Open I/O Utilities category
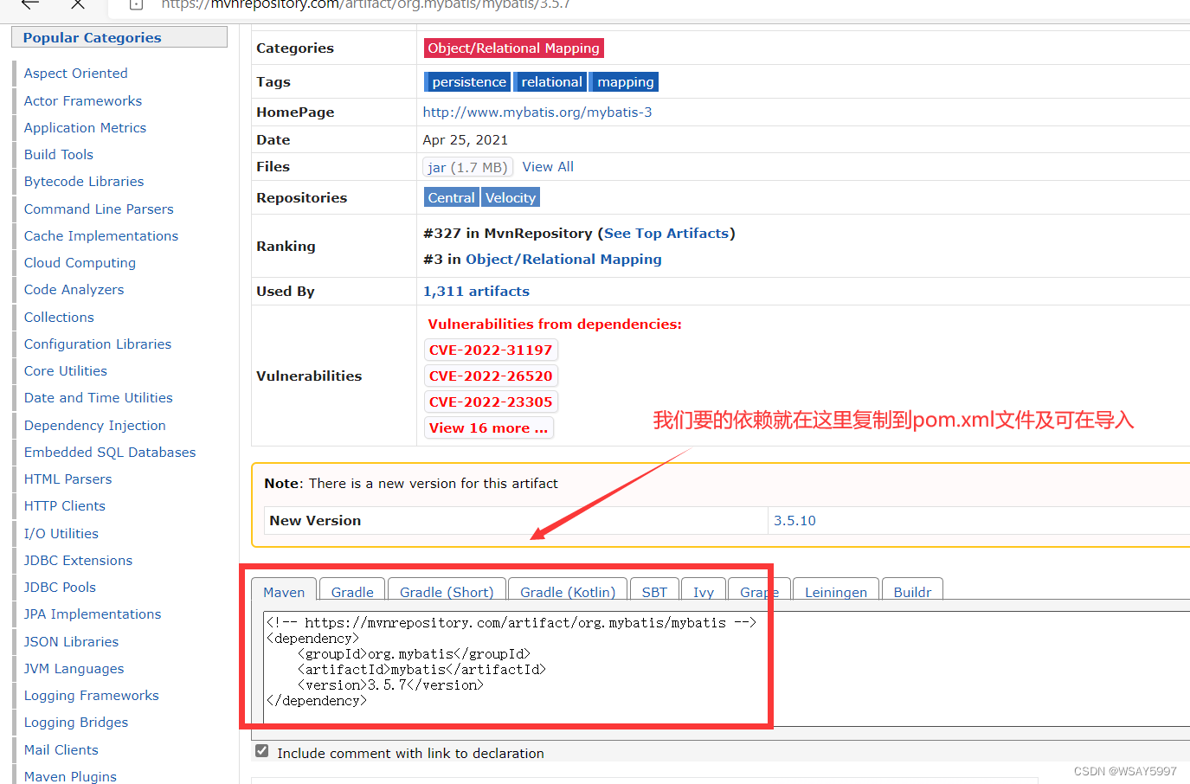This screenshot has height=784, width=1190. 61,534
